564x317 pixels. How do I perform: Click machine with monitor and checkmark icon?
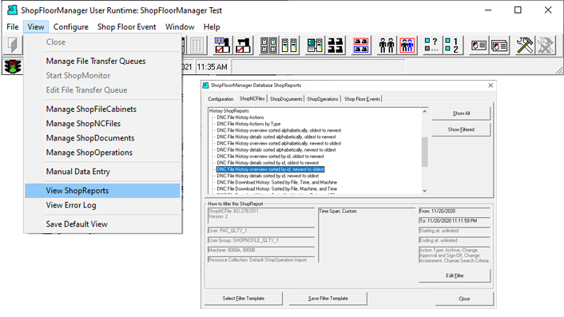[x=222, y=46]
